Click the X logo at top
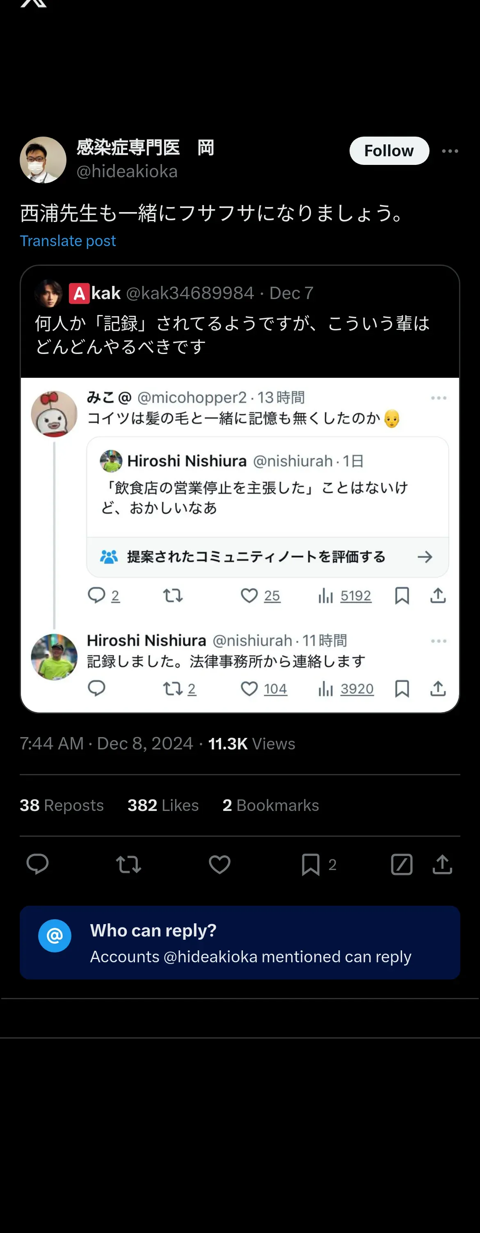The height and width of the screenshot is (1233, 480). [x=34, y=3]
